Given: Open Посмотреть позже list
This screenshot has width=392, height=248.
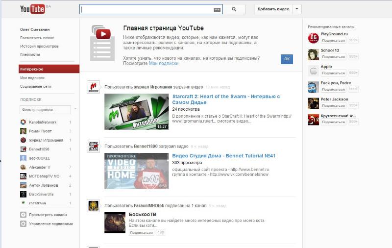Looking at the screenshot, I should tap(37, 38).
